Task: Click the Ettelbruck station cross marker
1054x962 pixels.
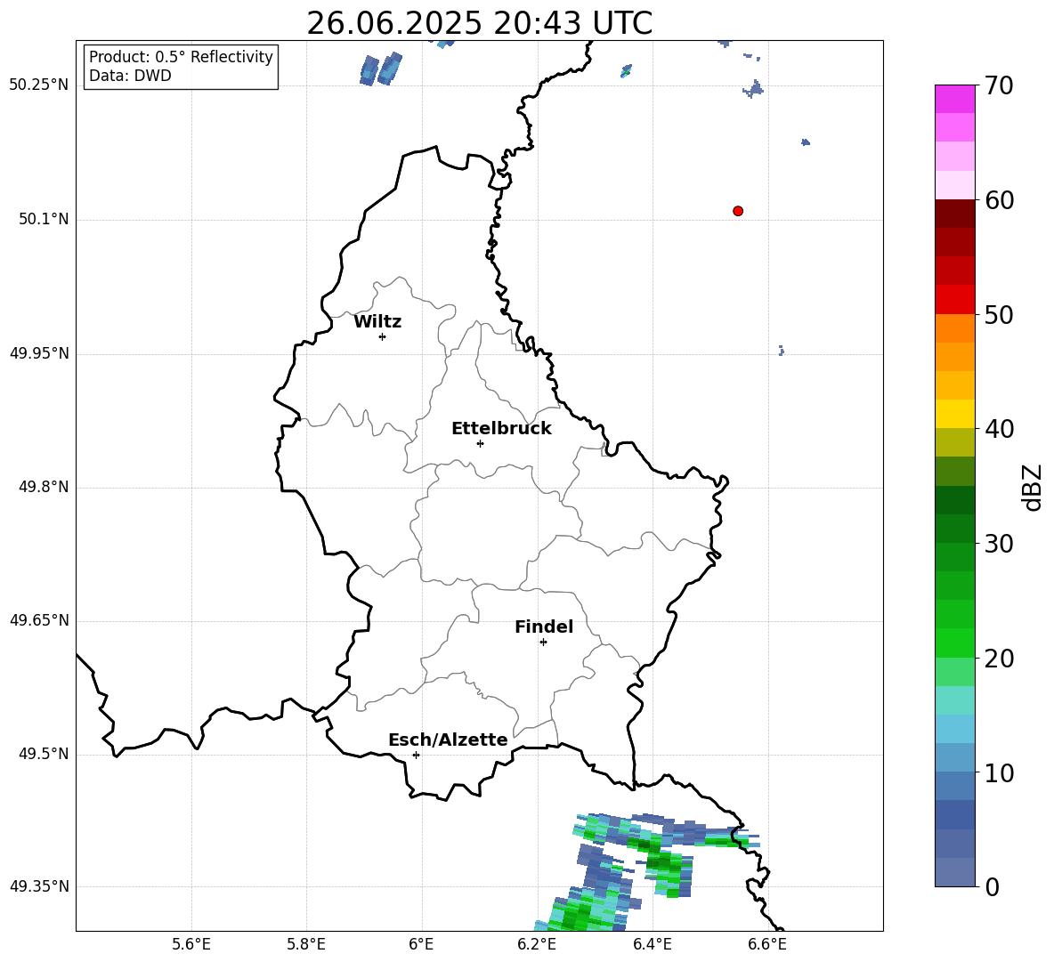Action: [480, 443]
